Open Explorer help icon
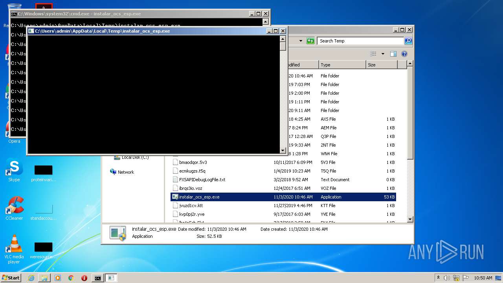The height and width of the screenshot is (283, 503). (x=404, y=54)
